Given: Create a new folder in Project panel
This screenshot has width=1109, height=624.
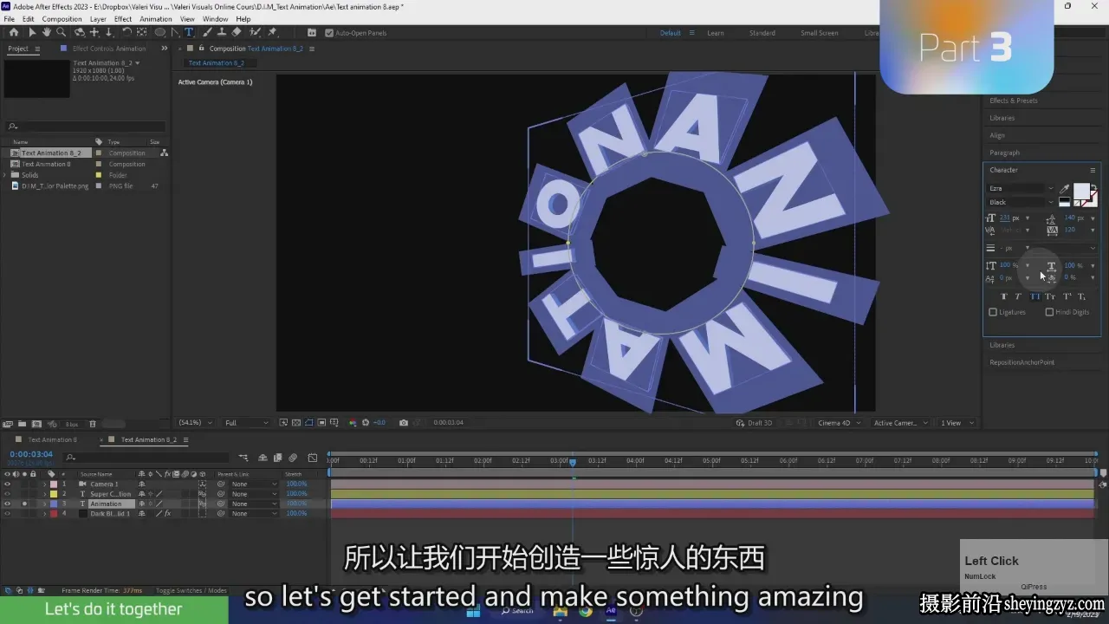Looking at the screenshot, I should (22, 424).
